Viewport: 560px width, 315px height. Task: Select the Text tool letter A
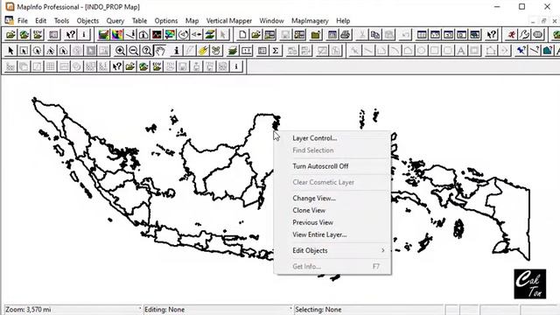click(x=461, y=51)
